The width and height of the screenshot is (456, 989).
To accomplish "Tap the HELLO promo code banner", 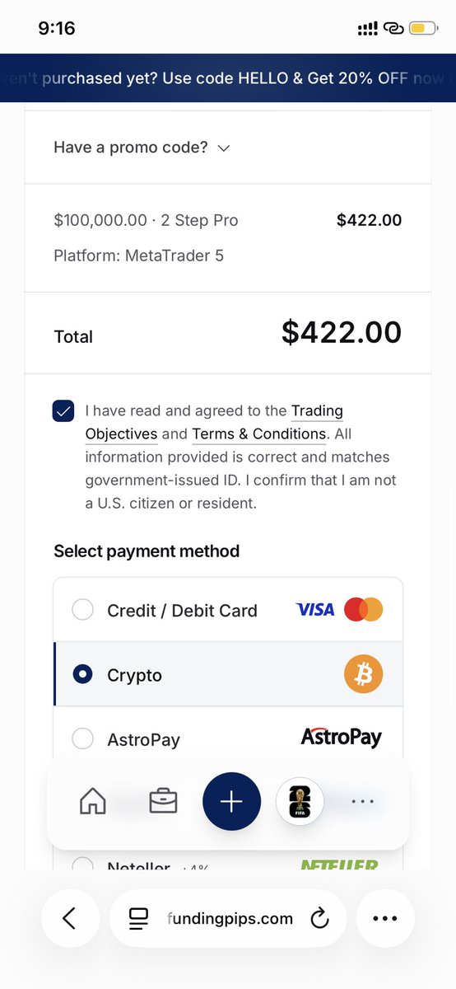I will pyautogui.click(x=228, y=78).
